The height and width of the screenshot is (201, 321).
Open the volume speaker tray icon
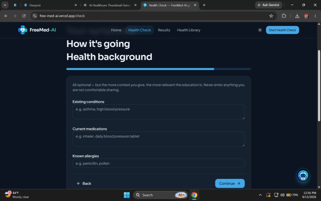(x=282, y=195)
